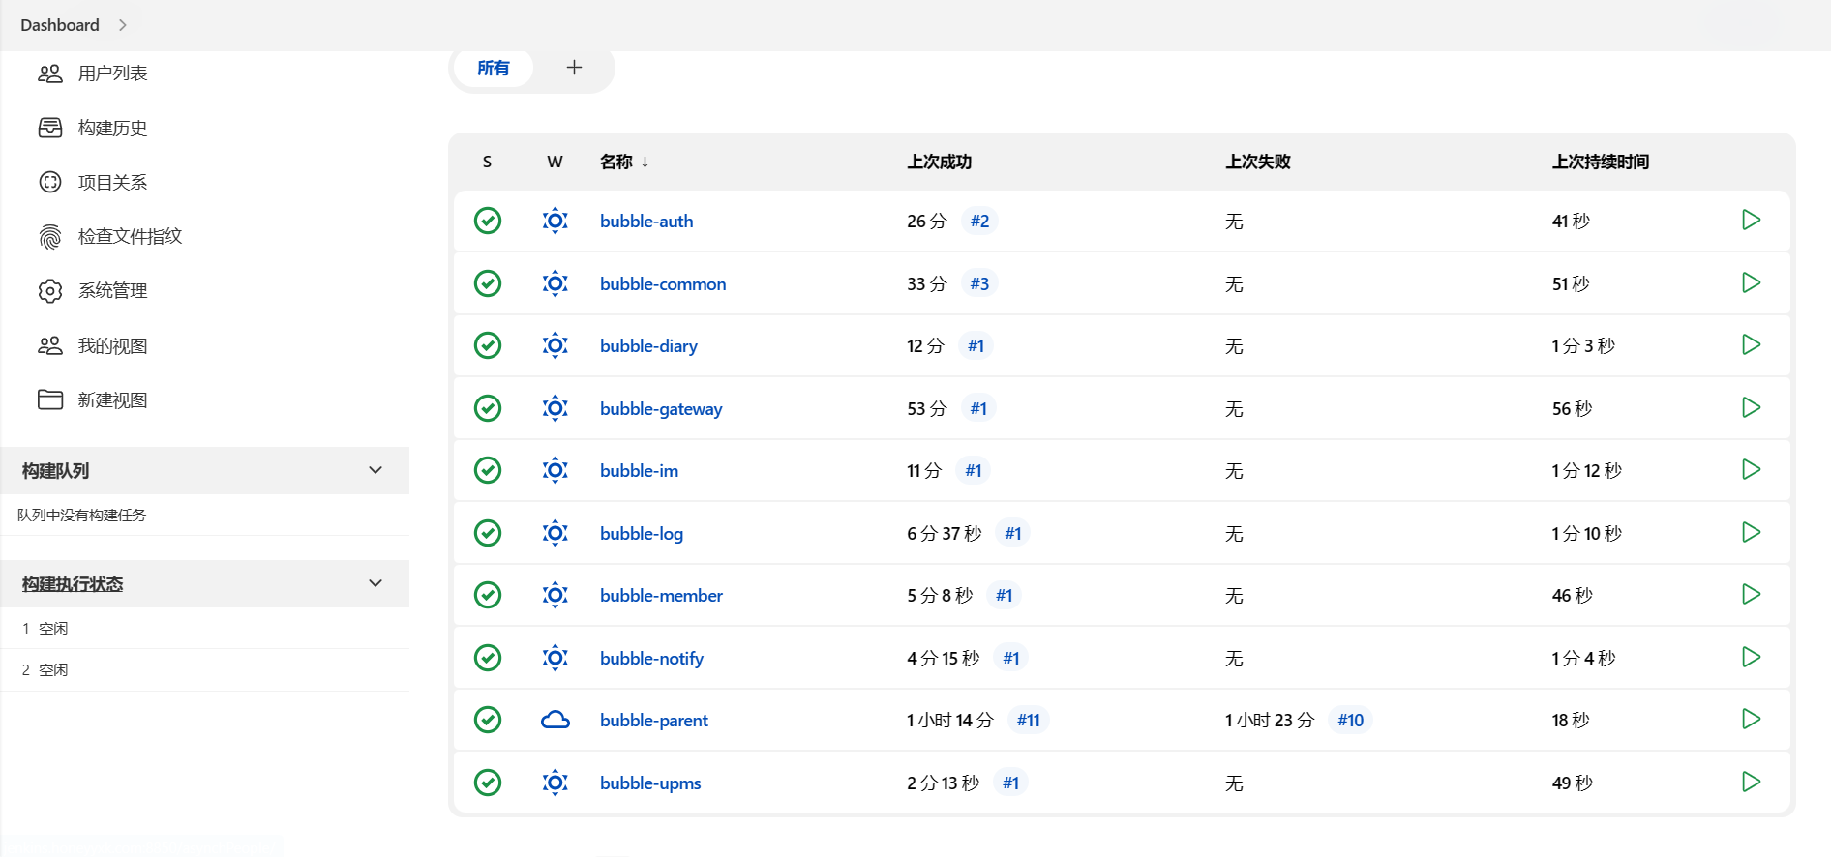Click the 新建视图 folder icon

pos(50,399)
